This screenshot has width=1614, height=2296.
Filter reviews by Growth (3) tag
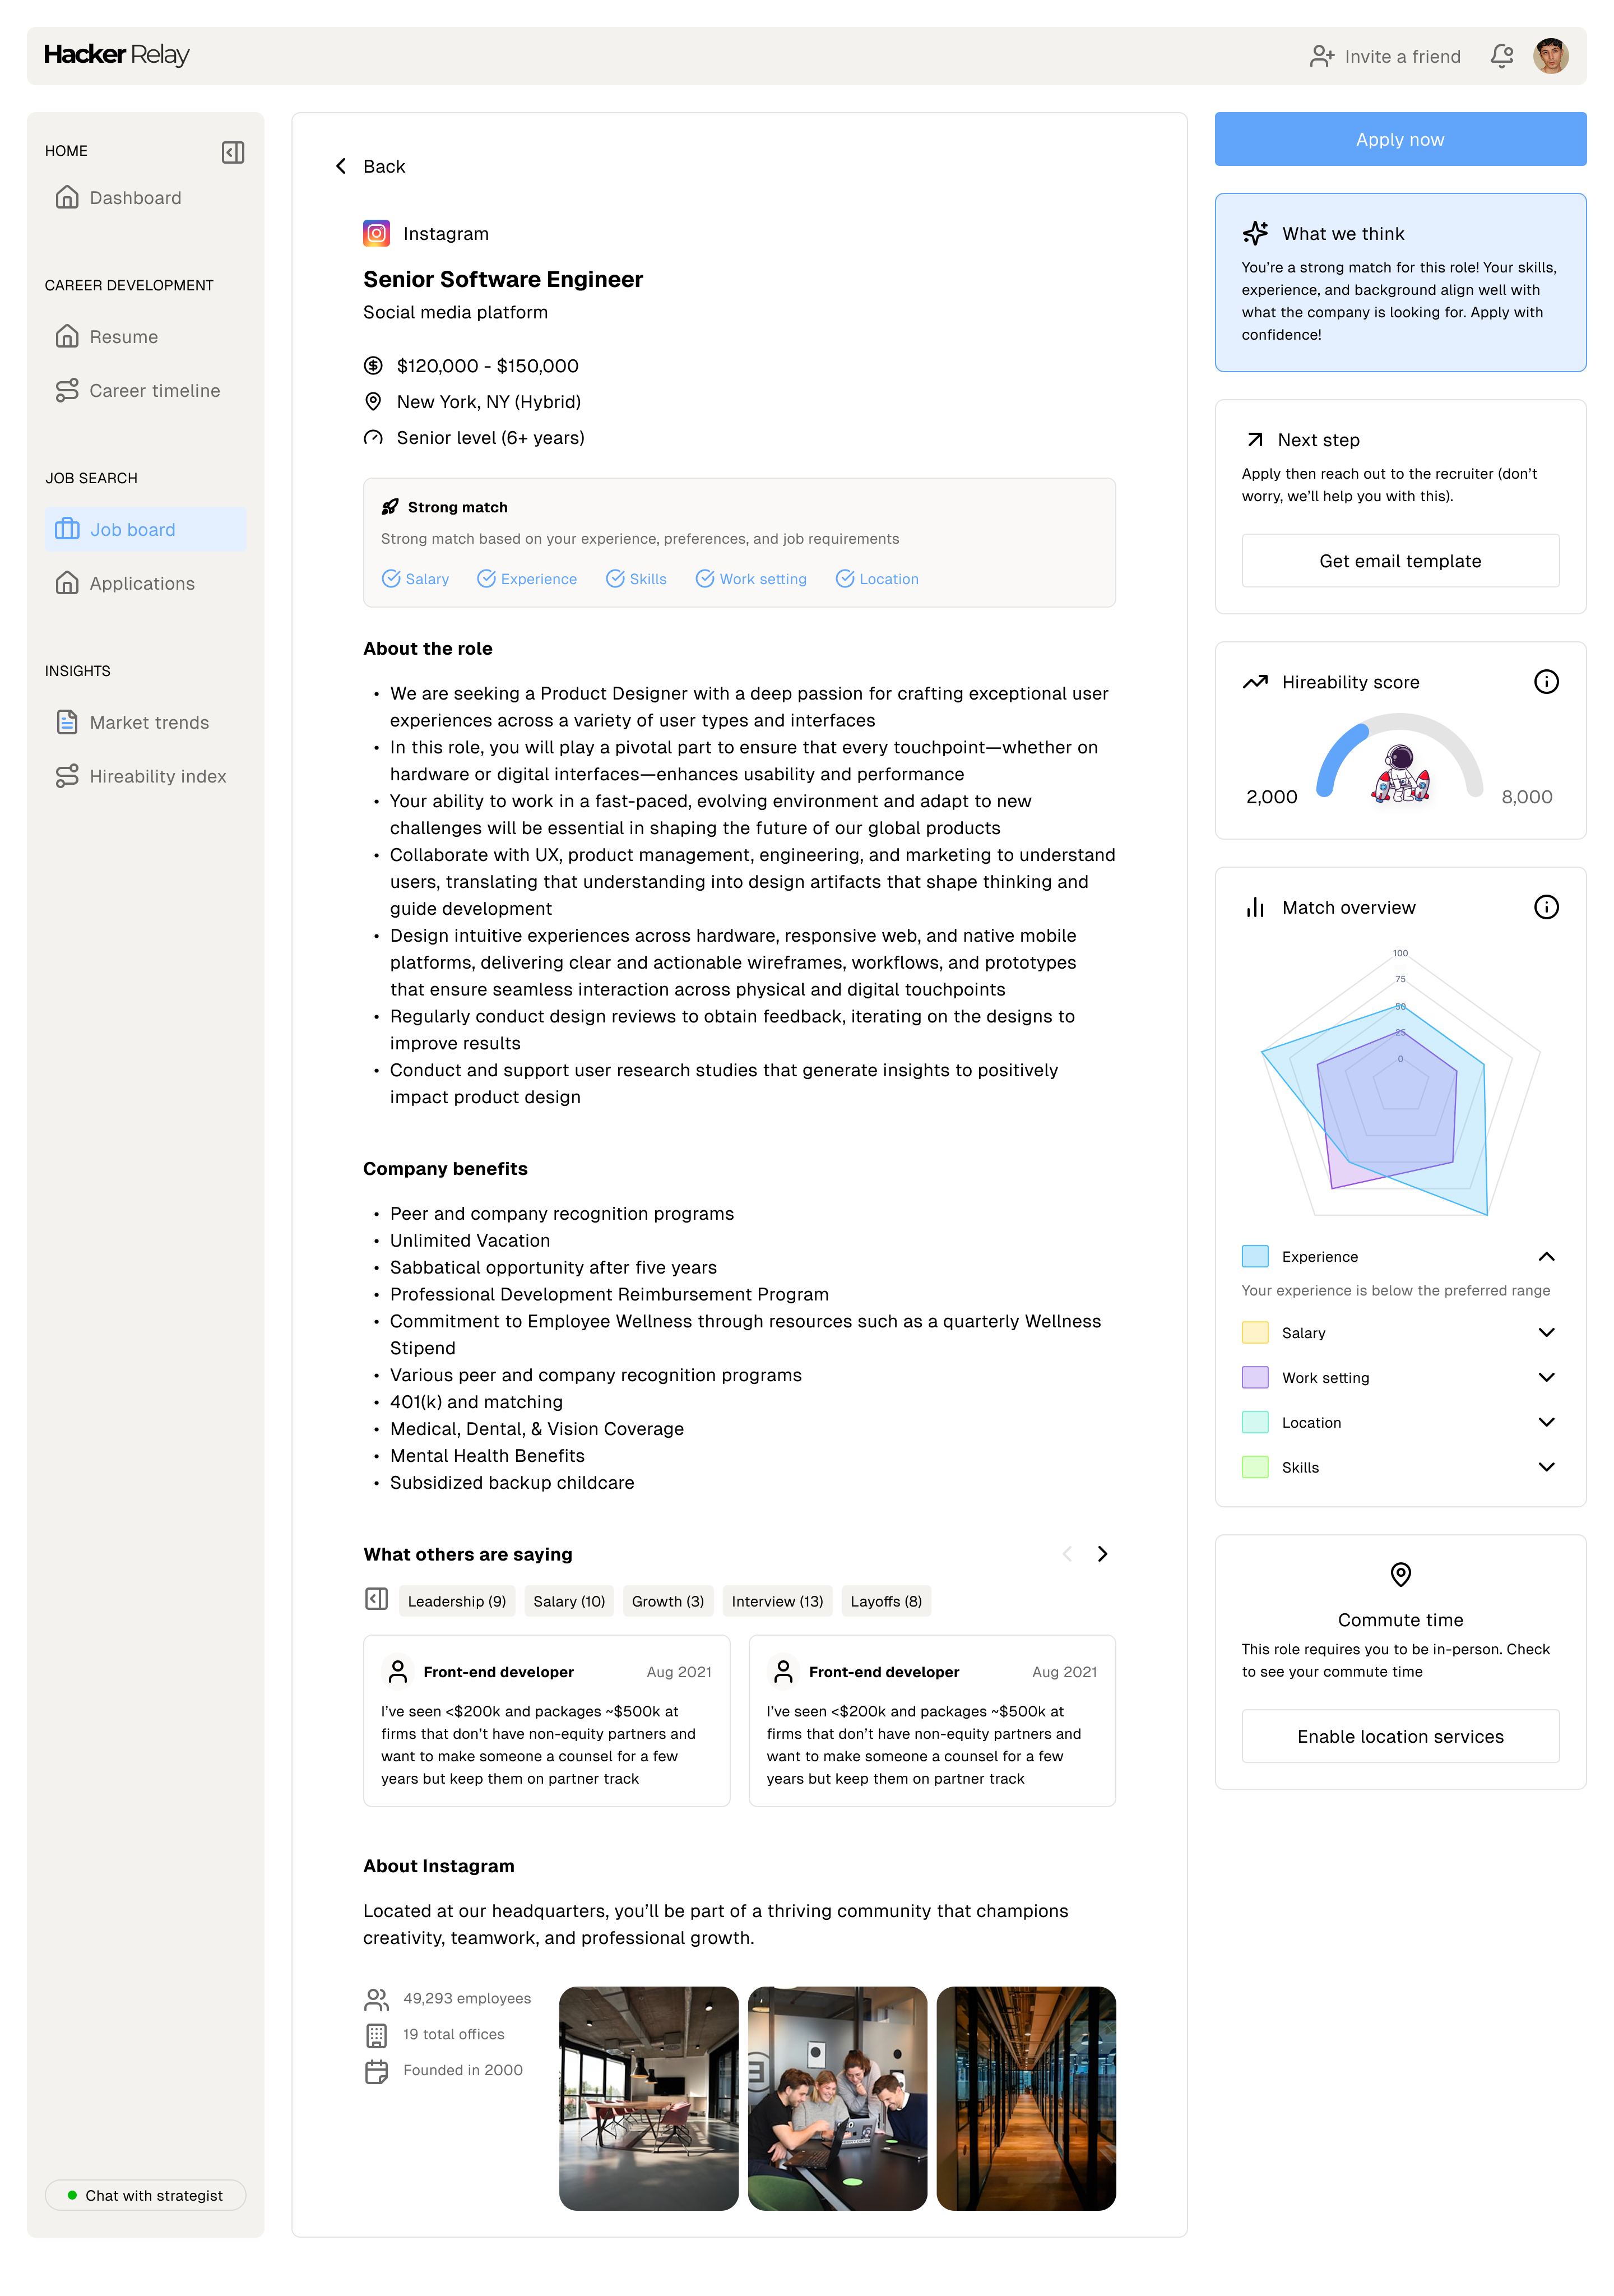(x=668, y=1601)
